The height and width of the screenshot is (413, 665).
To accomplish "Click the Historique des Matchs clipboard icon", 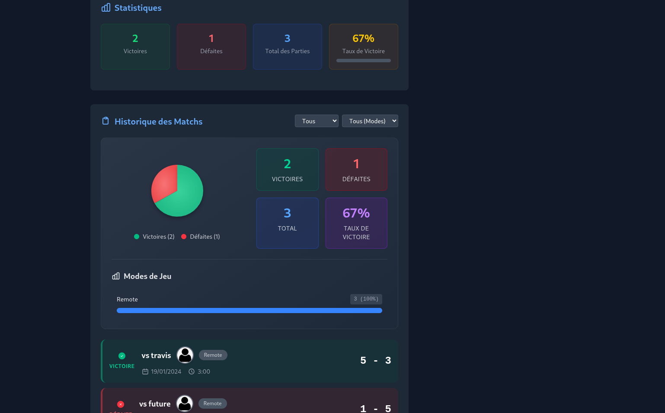I will pos(106,121).
